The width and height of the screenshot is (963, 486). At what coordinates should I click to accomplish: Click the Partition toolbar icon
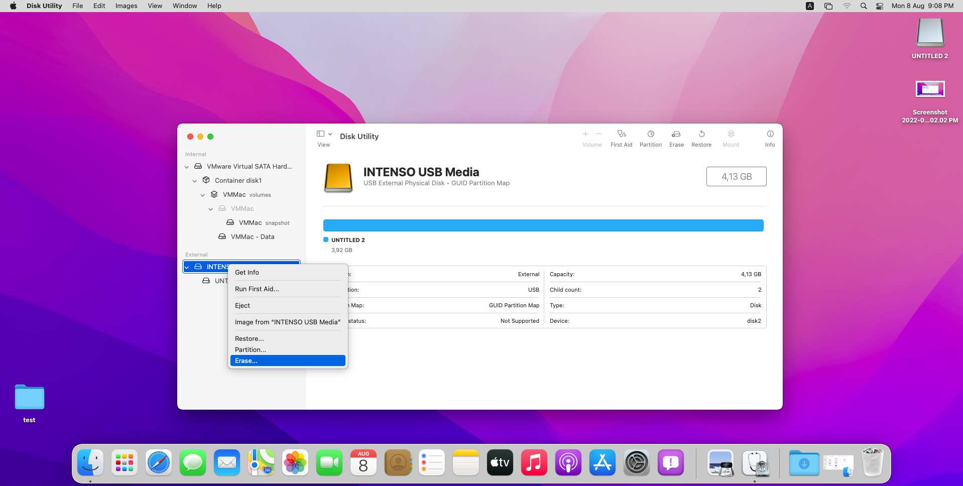(651, 134)
